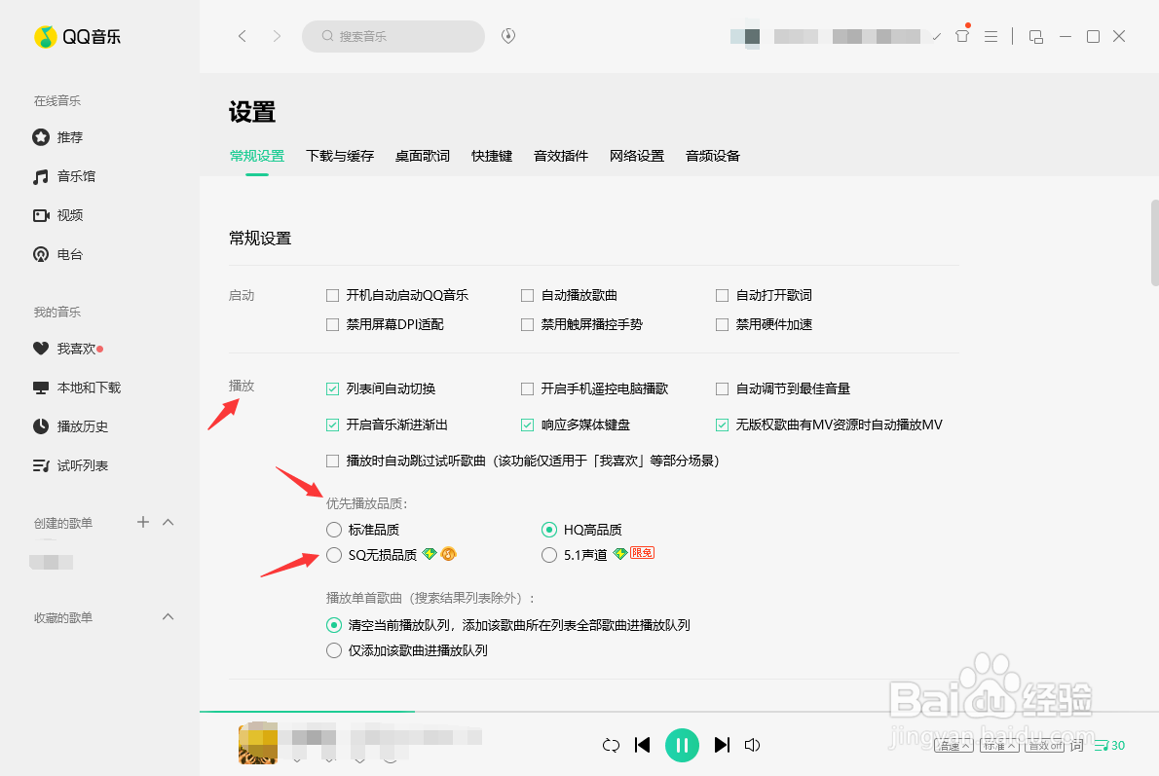This screenshot has width=1159, height=776.
Task: Open the 倍速 playback speed selector
Action: [x=954, y=746]
